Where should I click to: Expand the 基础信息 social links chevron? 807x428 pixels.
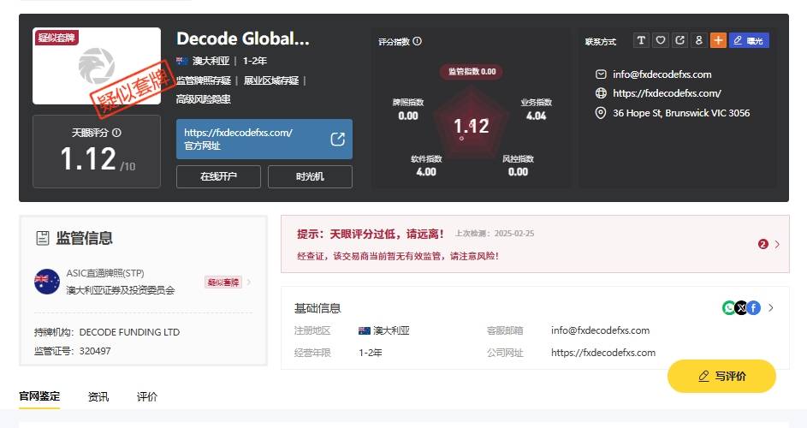[x=770, y=307]
